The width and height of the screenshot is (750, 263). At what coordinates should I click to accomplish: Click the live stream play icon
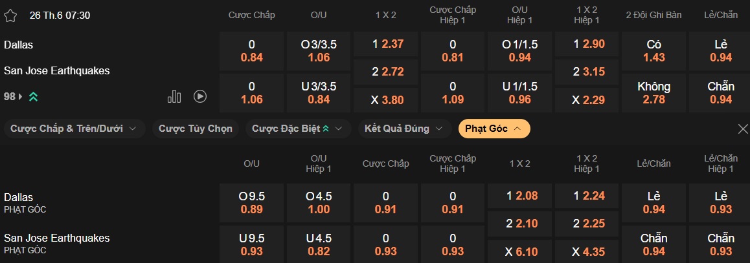tap(200, 96)
